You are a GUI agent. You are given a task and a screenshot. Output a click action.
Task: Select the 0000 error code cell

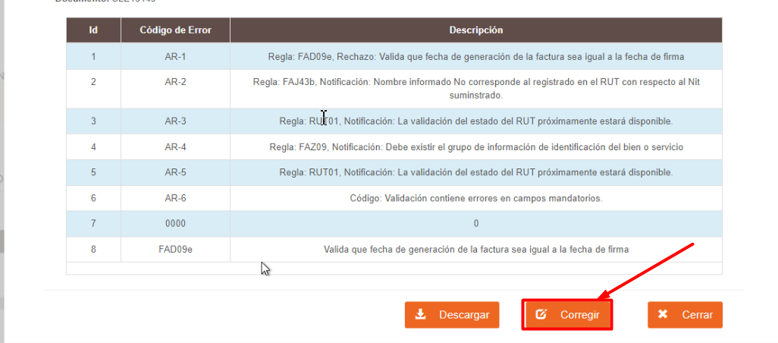point(175,224)
